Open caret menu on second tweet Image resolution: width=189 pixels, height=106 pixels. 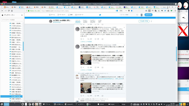pos(124,45)
